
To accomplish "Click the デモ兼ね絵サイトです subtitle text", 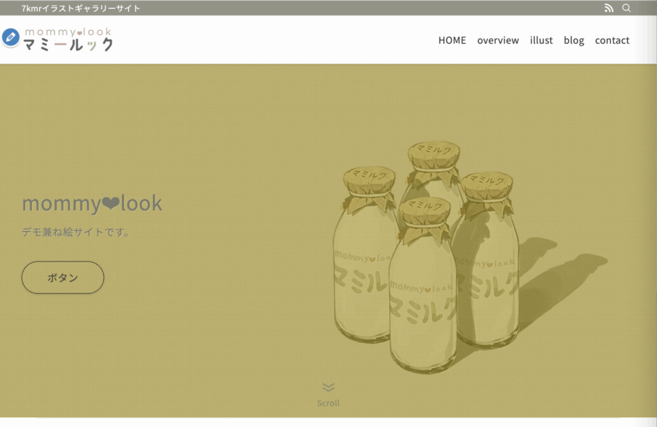I will (76, 232).
